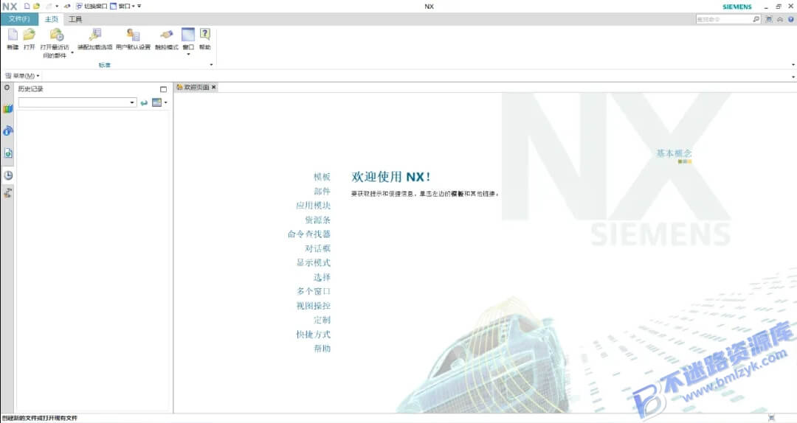Click the status bar icon at bottom right
The height and width of the screenshot is (423, 797).
(772, 418)
